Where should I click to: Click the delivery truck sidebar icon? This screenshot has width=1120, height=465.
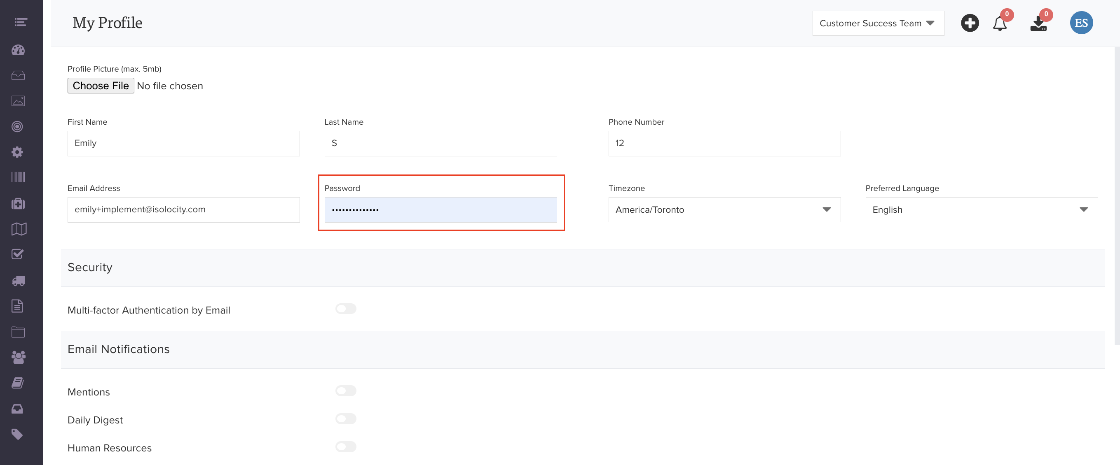point(18,281)
